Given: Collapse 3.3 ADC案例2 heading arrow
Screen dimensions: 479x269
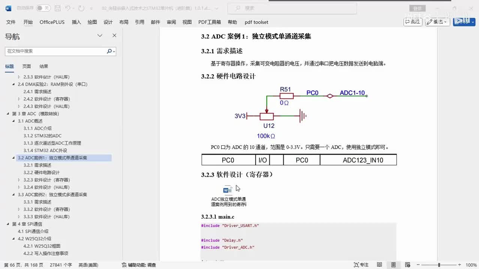Looking at the screenshot, I should pos(13,195).
